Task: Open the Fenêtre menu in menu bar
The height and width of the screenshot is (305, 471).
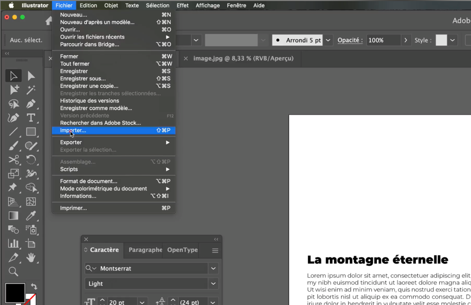Action: [x=236, y=5]
